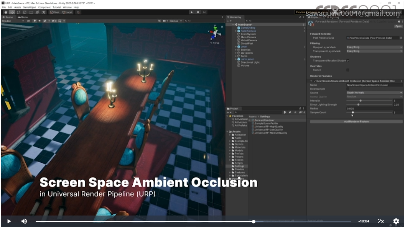405x227 pixels.
Task: Switch to the Scene tab
Action: [8, 17]
